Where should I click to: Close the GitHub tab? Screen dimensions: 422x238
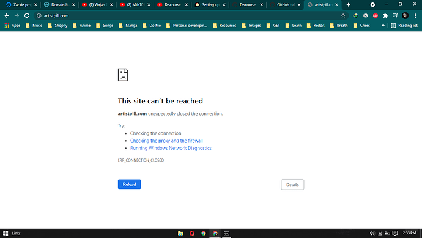coord(299,4)
